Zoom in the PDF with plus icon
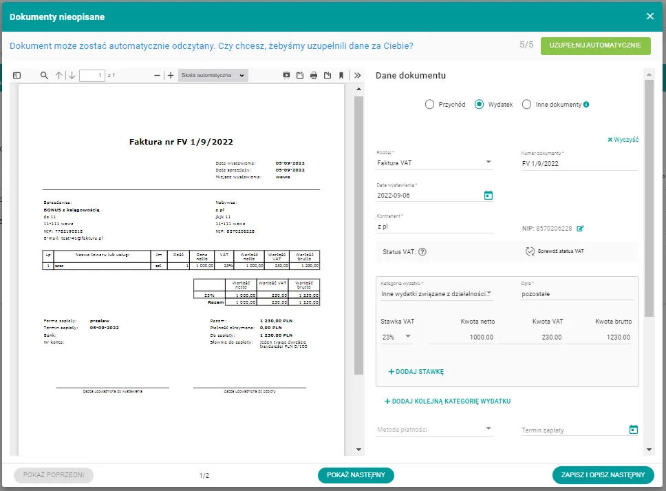The width and height of the screenshot is (666, 491). pyautogui.click(x=171, y=75)
